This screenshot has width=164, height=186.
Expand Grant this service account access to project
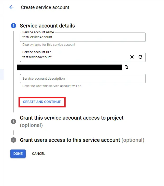pyautogui.click(x=72, y=118)
